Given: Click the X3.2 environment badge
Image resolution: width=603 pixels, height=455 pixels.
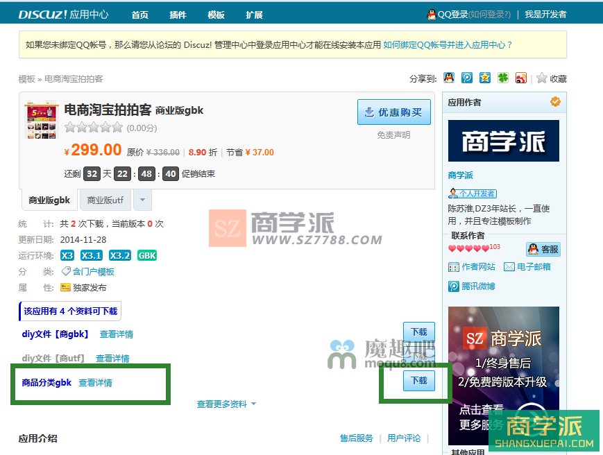Looking at the screenshot, I should pyautogui.click(x=120, y=255).
